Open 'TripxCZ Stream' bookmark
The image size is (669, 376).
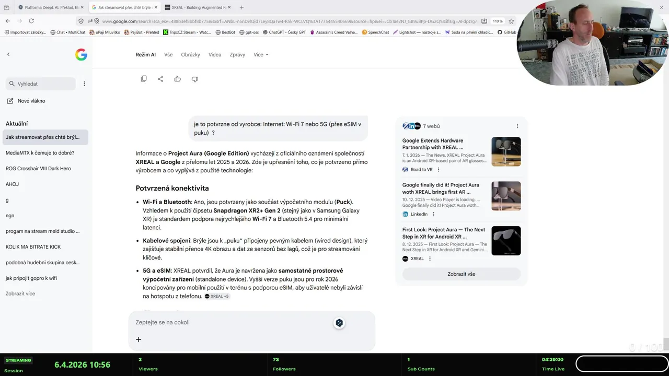pyautogui.click(x=187, y=32)
